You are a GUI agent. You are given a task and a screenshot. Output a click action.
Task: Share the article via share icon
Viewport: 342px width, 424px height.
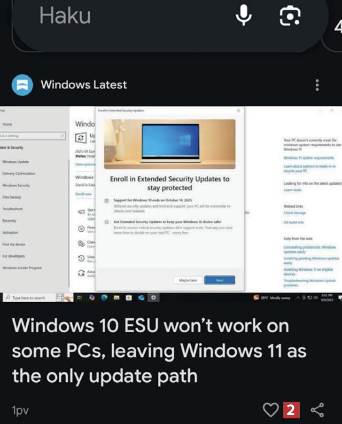(318, 410)
